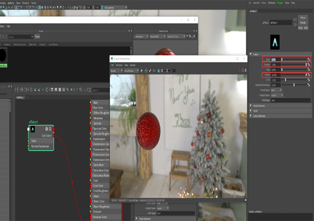Click the magnifier search icon in node editor toolbar
The height and width of the screenshot is (221, 314).
click(x=68, y=90)
